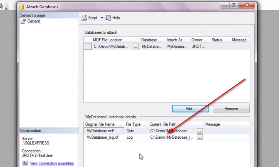Edit the Attach As cell for MyDatabase
The height and width of the screenshot is (167, 279).
click(177, 47)
